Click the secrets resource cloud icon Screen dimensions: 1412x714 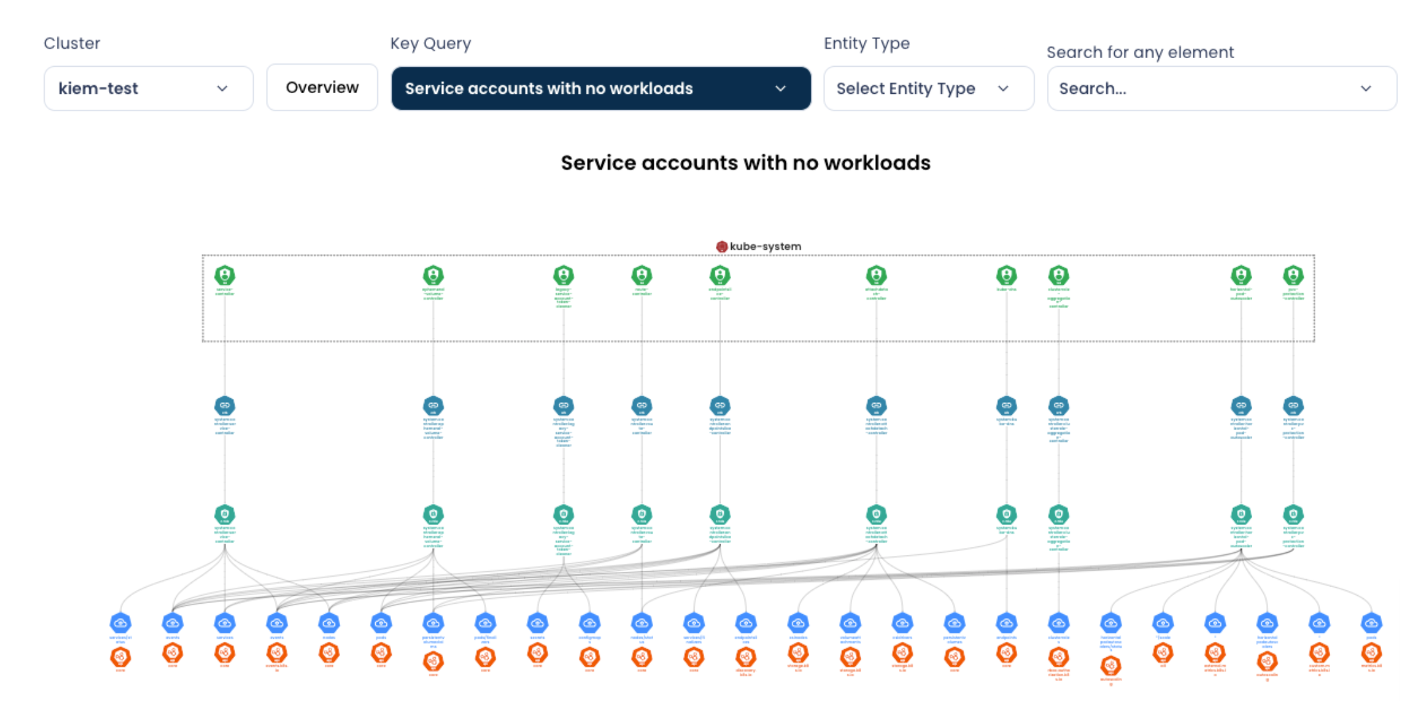point(538,623)
